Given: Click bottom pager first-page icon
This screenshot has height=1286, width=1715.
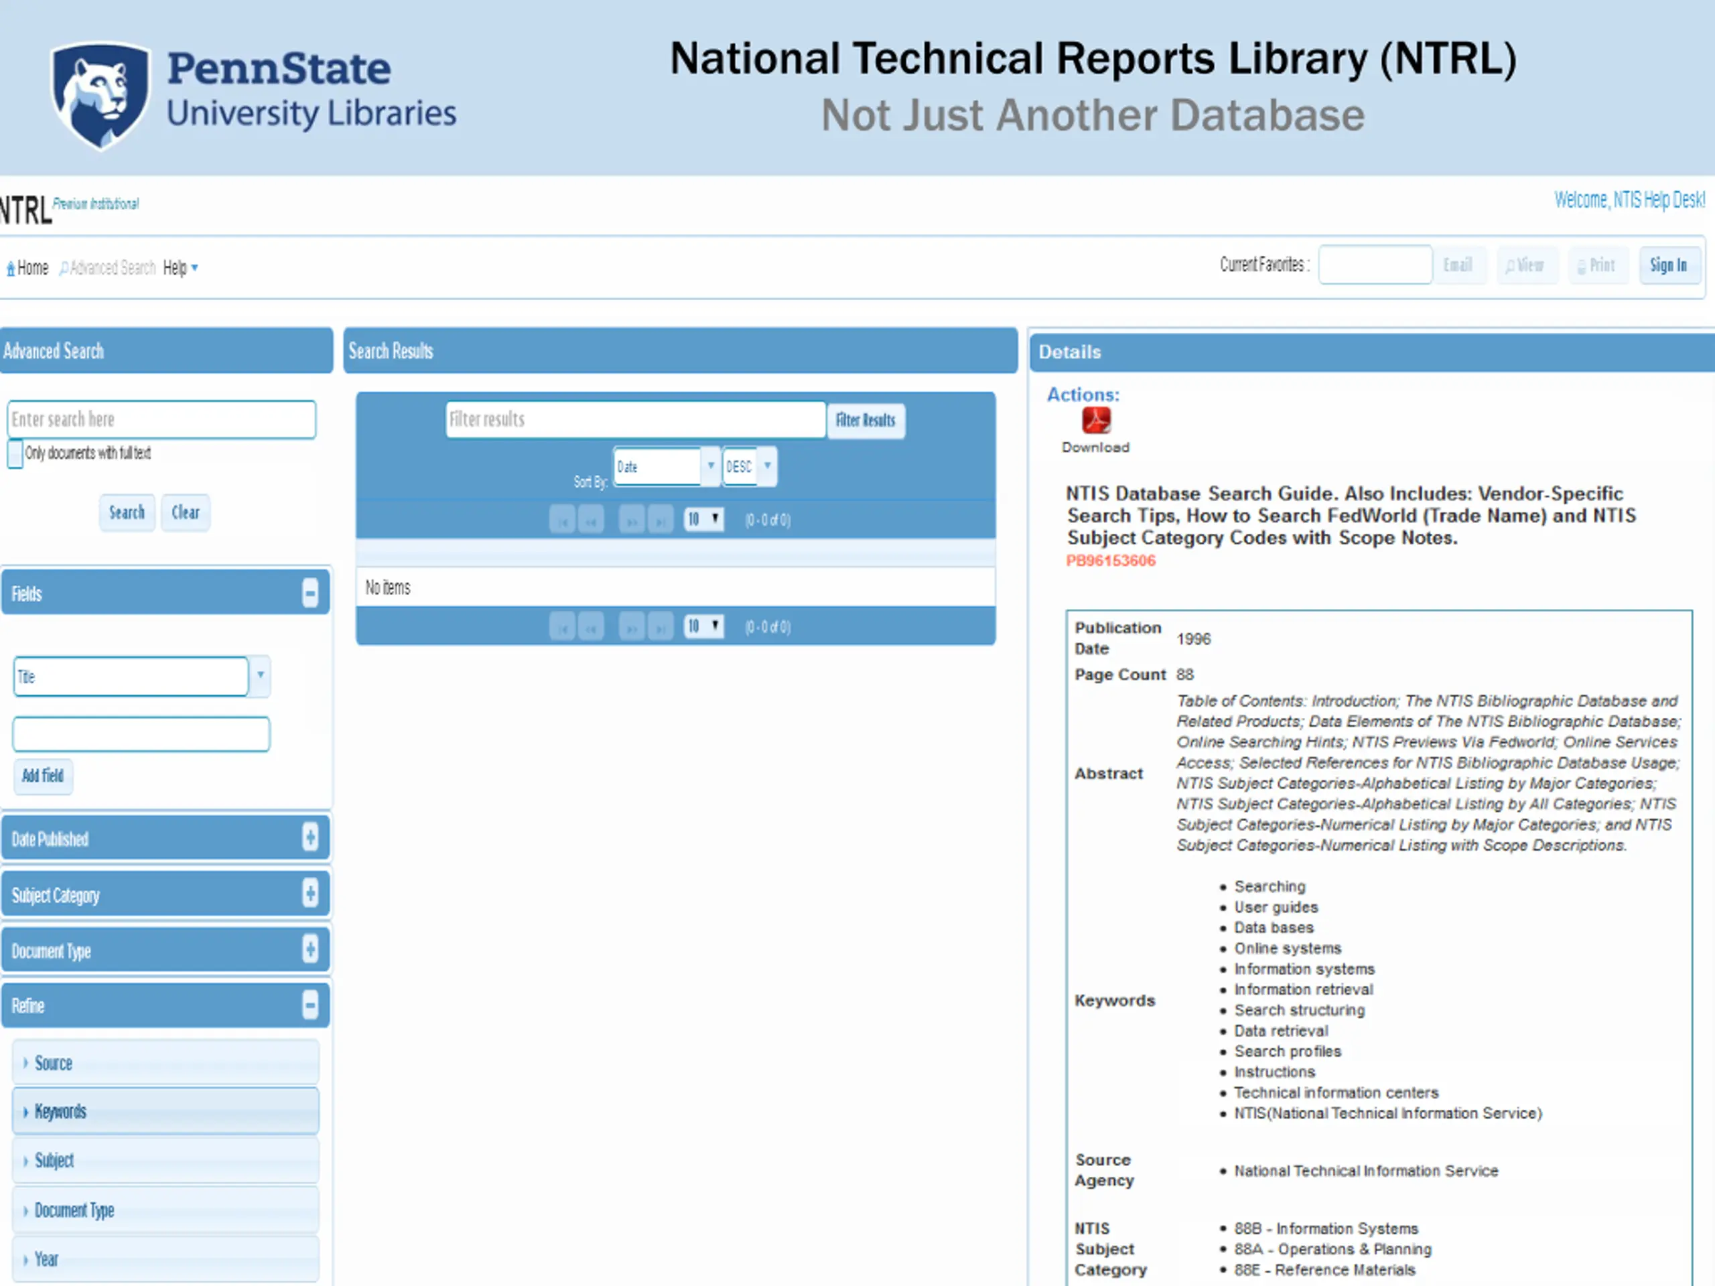Looking at the screenshot, I should point(562,626).
